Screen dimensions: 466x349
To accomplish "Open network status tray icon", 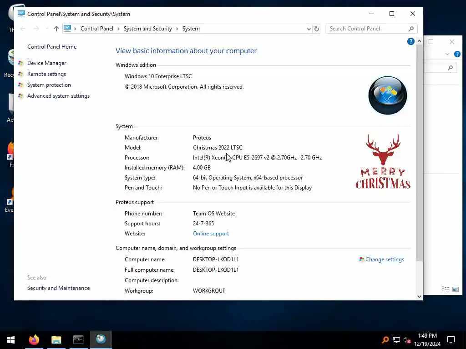I will click(396, 340).
